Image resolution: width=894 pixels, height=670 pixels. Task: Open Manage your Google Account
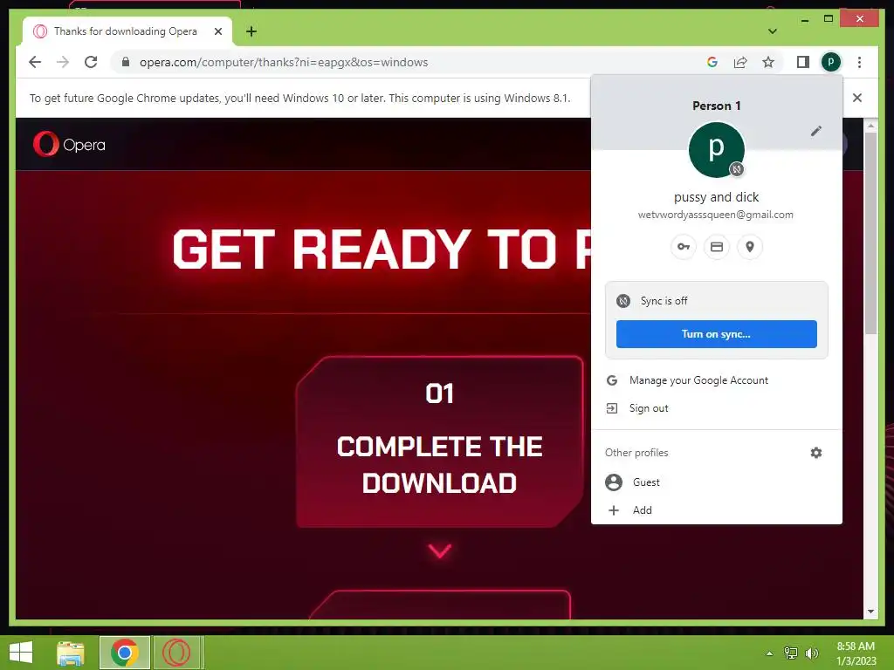(x=717, y=380)
